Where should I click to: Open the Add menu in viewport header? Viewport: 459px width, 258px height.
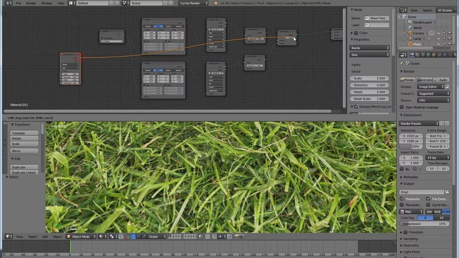45,236
